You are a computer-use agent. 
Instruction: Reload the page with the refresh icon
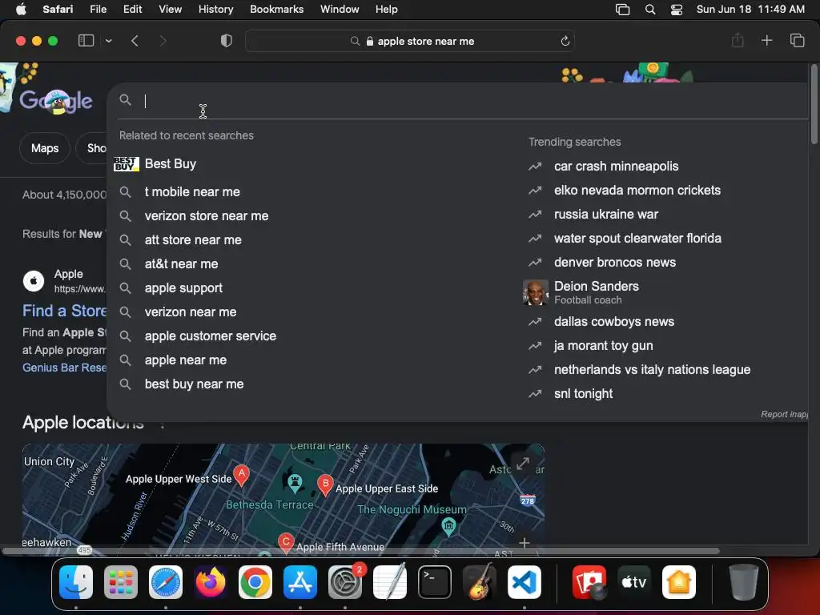pyautogui.click(x=565, y=41)
